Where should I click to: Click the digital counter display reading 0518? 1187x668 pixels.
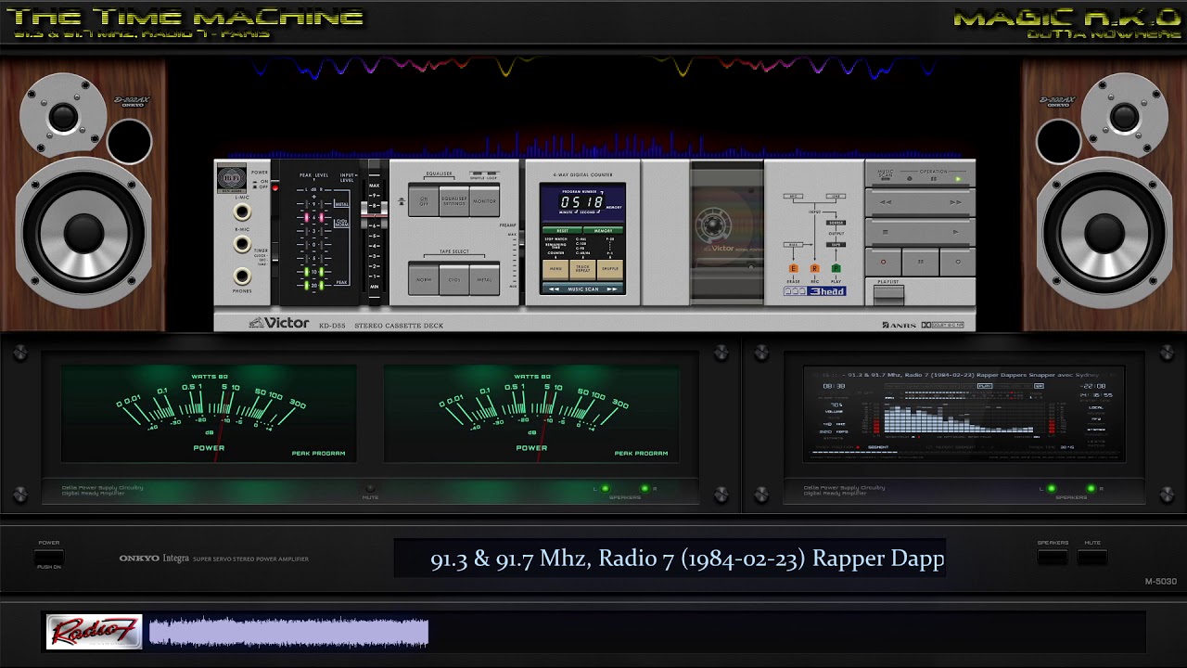[581, 201]
